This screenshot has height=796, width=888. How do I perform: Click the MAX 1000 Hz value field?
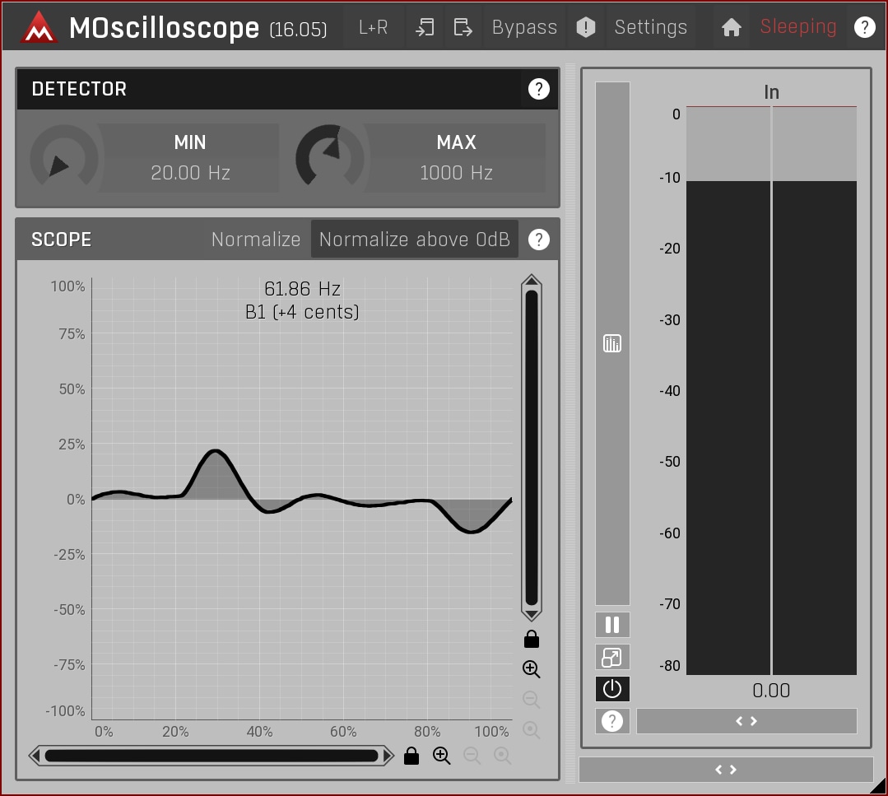click(x=457, y=172)
